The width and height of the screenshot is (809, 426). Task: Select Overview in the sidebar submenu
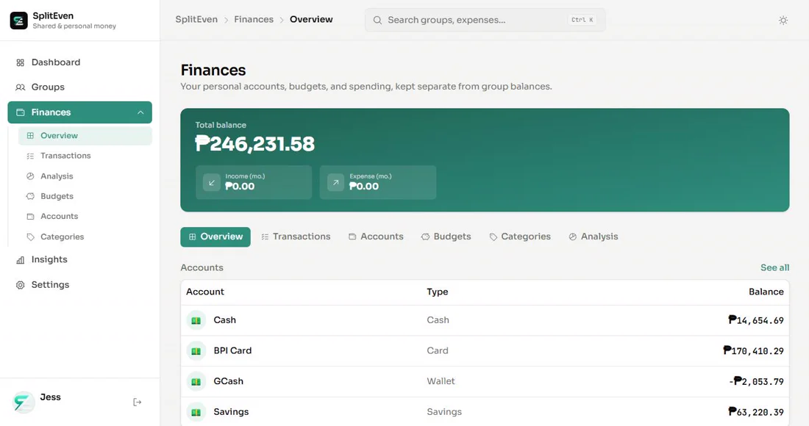[x=85, y=135]
